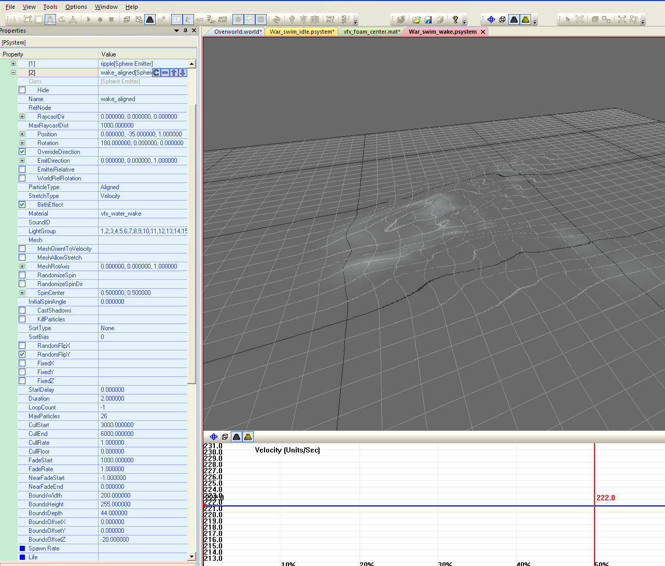665x566 pixels.
Task: Click the stop square button in the toolbar
Action: (x=111, y=19)
